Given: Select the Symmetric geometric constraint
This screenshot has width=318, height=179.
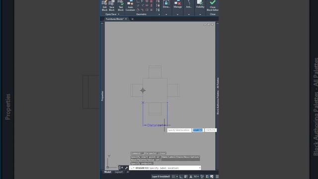Looking at the screenshot, I should tap(147, 10).
